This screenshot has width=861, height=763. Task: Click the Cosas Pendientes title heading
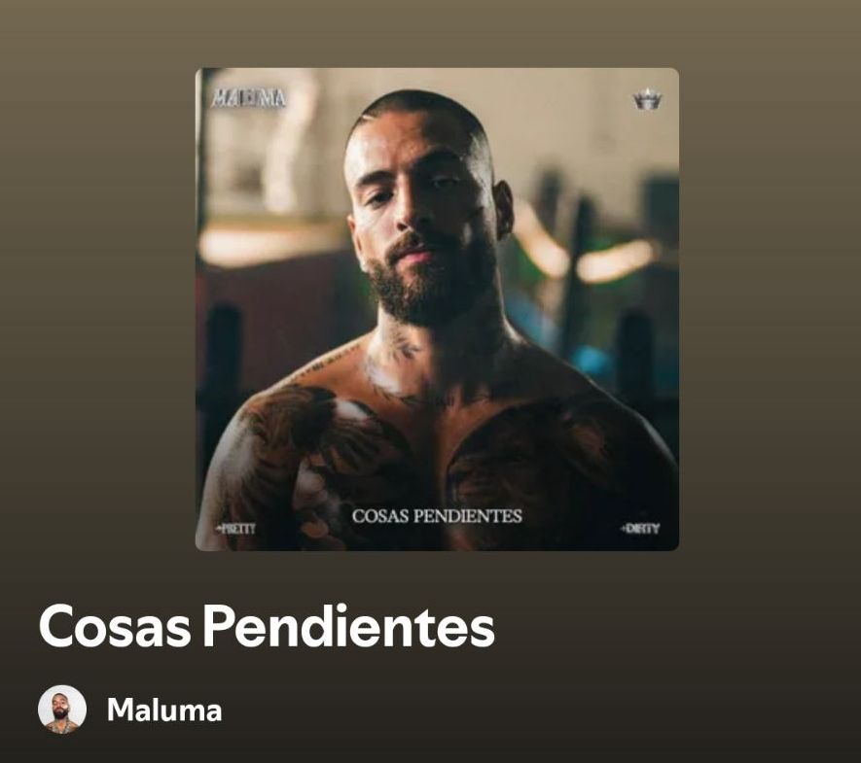point(267,626)
